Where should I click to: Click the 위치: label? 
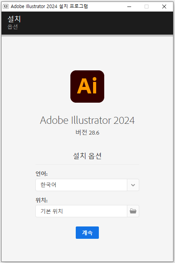click(42, 200)
